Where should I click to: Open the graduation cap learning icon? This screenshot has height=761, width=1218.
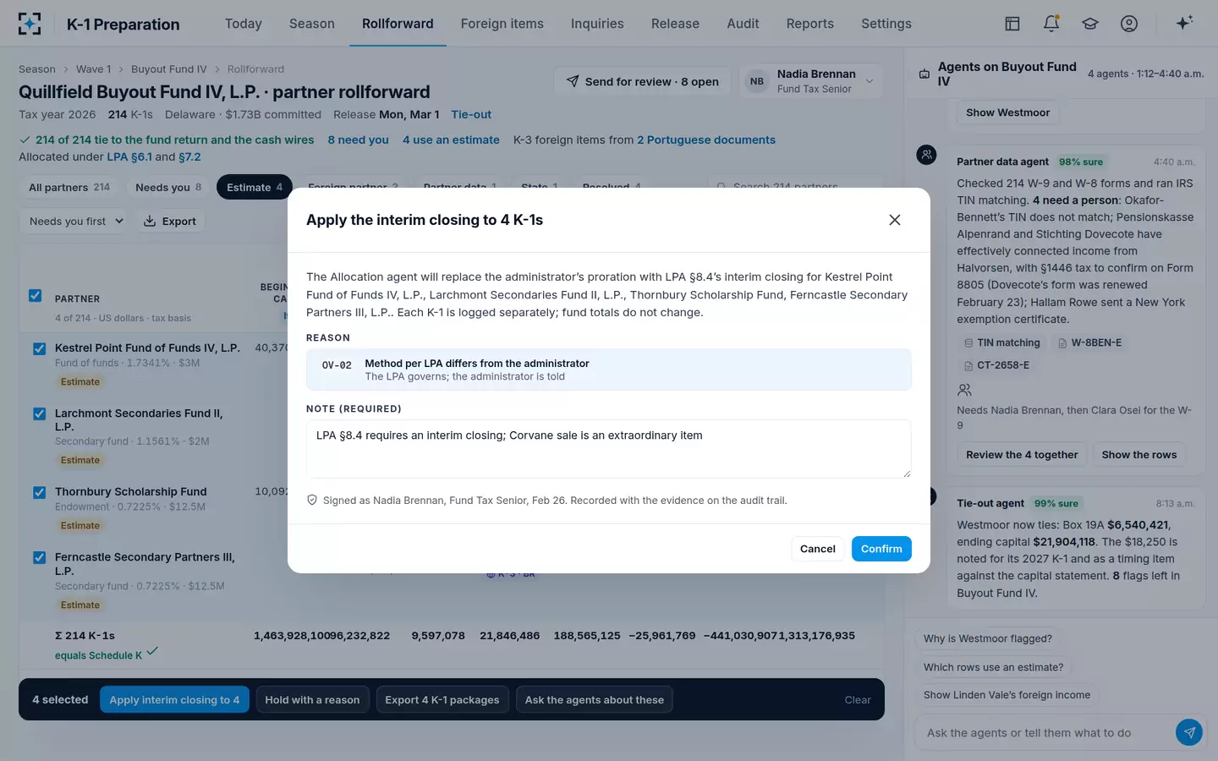click(1090, 24)
